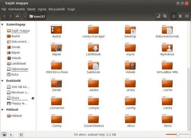Open the Súgó menu
Screen dimensions: 191x138
pos(71,9)
